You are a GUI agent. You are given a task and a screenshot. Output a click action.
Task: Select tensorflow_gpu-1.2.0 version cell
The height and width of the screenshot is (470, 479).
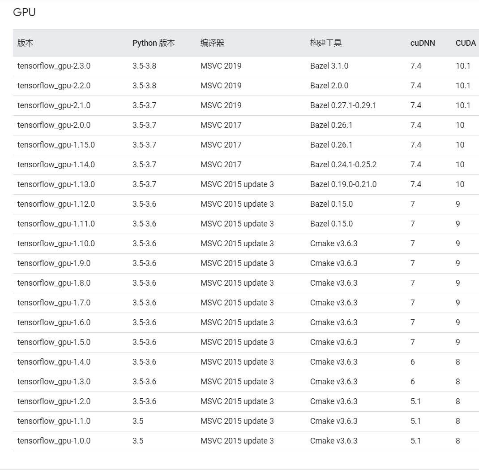tap(54, 401)
